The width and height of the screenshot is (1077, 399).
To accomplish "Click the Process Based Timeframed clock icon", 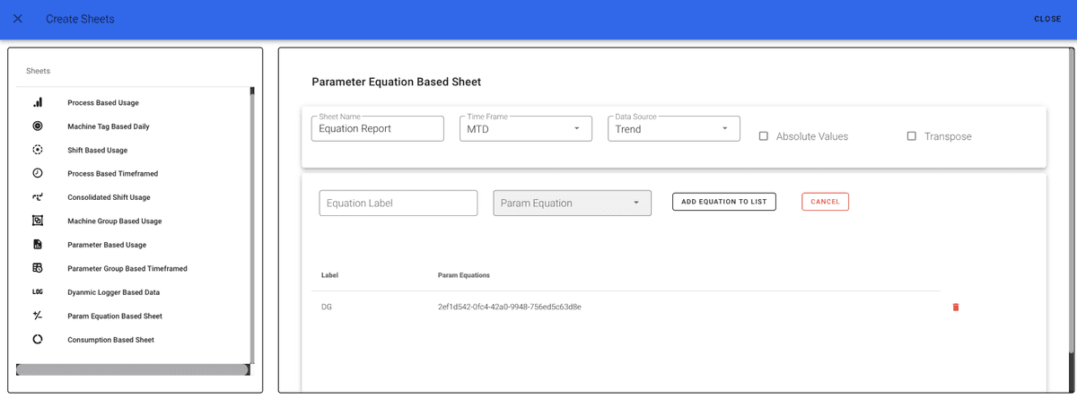I will (38, 173).
